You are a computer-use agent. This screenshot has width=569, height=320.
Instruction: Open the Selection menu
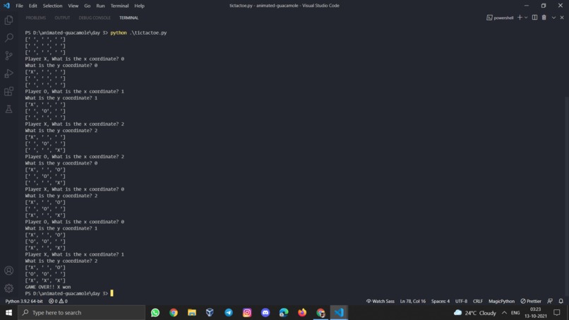pos(53,6)
